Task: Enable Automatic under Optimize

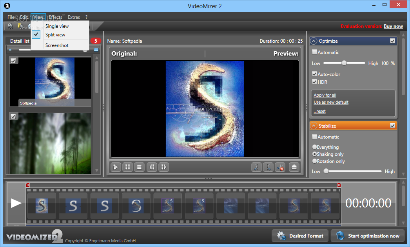Action: point(315,52)
